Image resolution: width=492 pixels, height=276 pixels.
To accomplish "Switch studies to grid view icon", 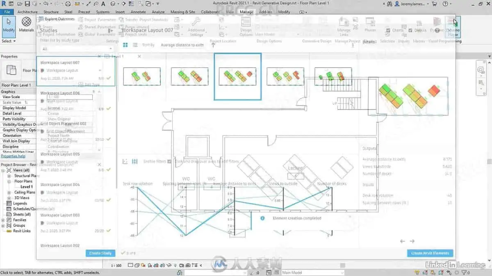I will click(125, 45).
